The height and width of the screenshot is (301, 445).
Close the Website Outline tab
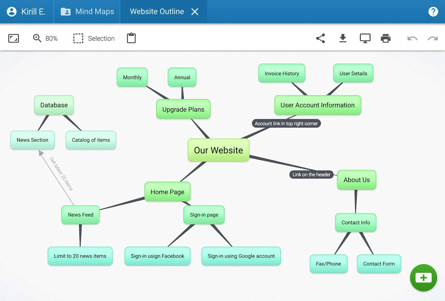point(195,12)
